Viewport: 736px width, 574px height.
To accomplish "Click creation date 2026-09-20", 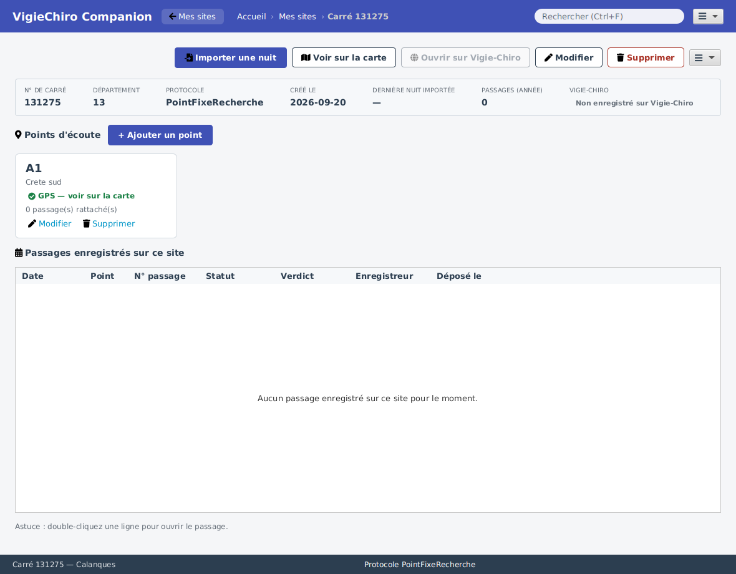I will pos(317,103).
